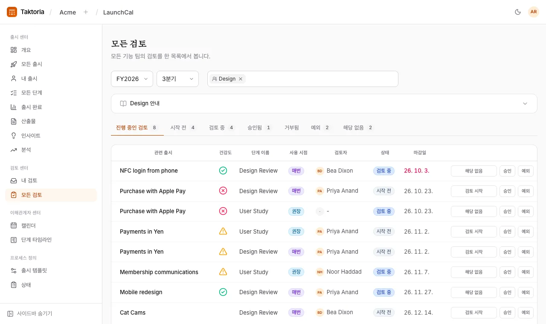The image size is (546, 324).
Task: Open Membership communications launch
Action: coord(159,272)
